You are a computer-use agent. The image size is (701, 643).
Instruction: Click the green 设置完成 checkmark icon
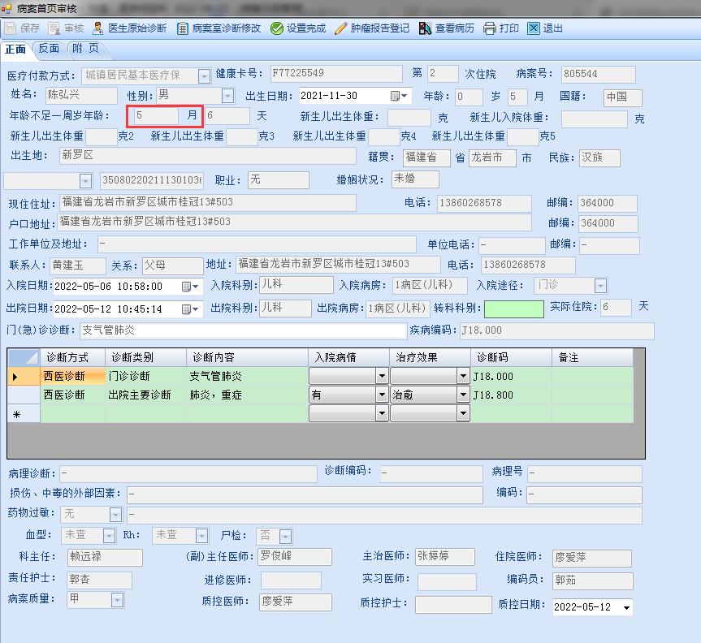pos(277,28)
